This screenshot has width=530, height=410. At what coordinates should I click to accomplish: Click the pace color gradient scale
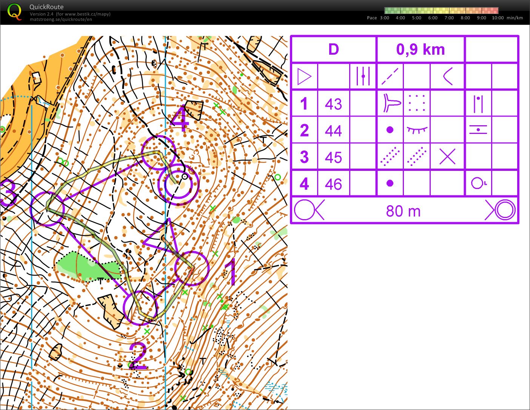(441, 11)
